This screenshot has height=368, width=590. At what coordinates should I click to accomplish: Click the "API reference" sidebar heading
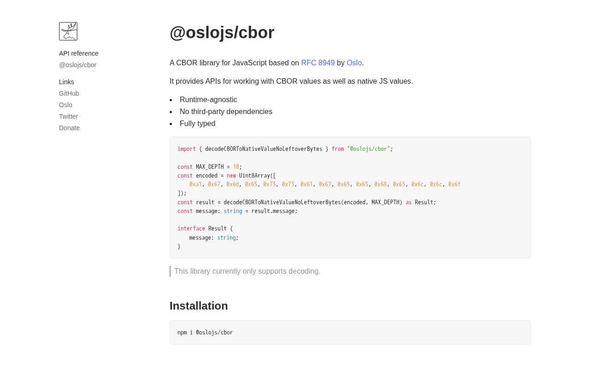click(78, 53)
